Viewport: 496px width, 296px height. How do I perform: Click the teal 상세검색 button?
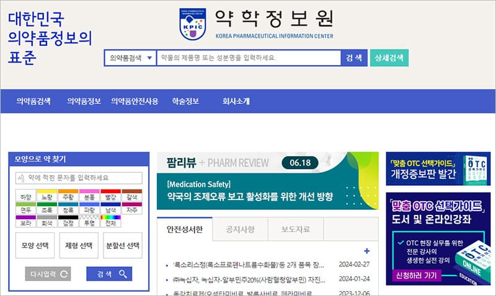[389, 58]
